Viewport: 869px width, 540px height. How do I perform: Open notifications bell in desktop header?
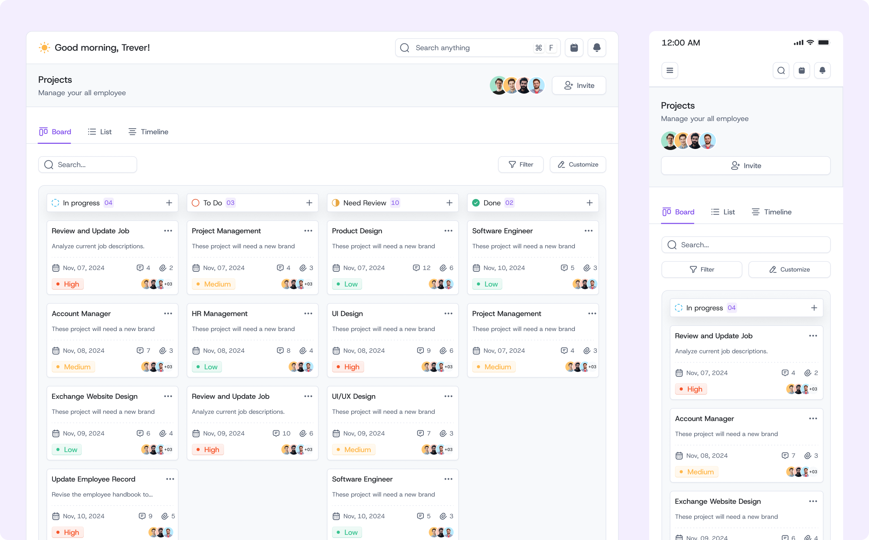[597, 48]
